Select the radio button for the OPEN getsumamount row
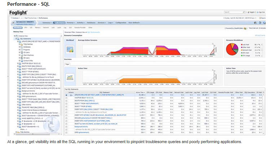Screen dimensions: 273x147 (66, 133)
